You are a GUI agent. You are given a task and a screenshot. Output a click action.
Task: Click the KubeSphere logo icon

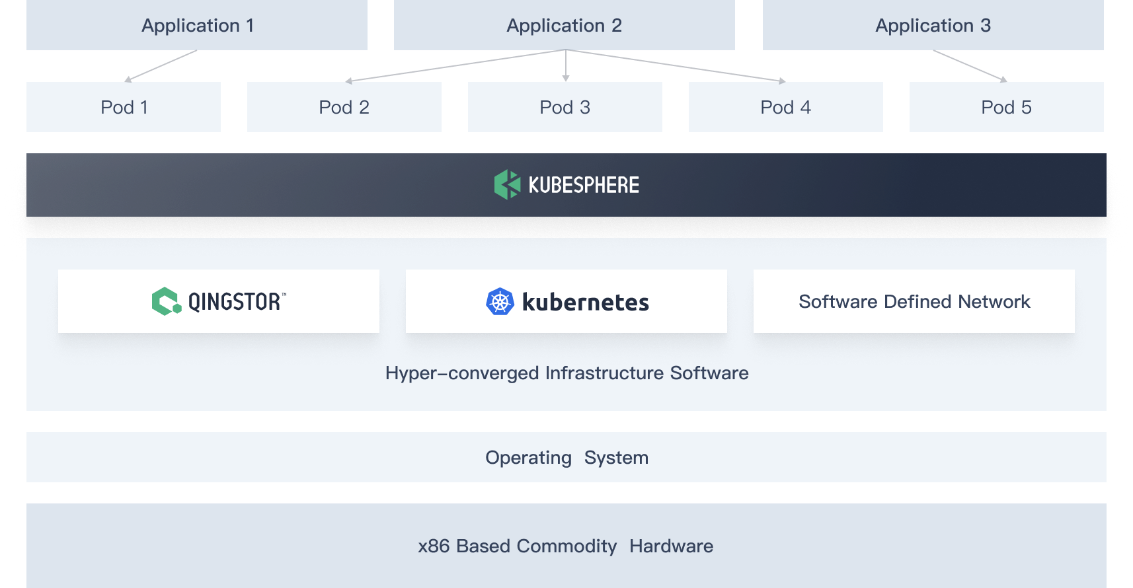point(508,184)
